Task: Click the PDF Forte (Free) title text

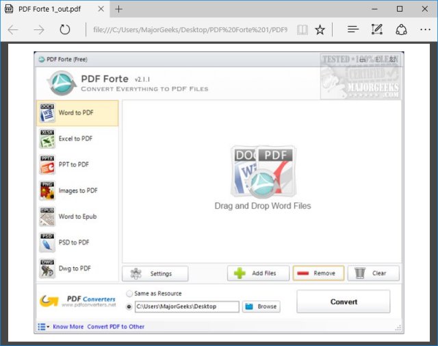Action: 67,60
